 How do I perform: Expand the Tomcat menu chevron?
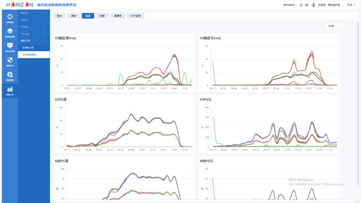click(x=45, y=33)
